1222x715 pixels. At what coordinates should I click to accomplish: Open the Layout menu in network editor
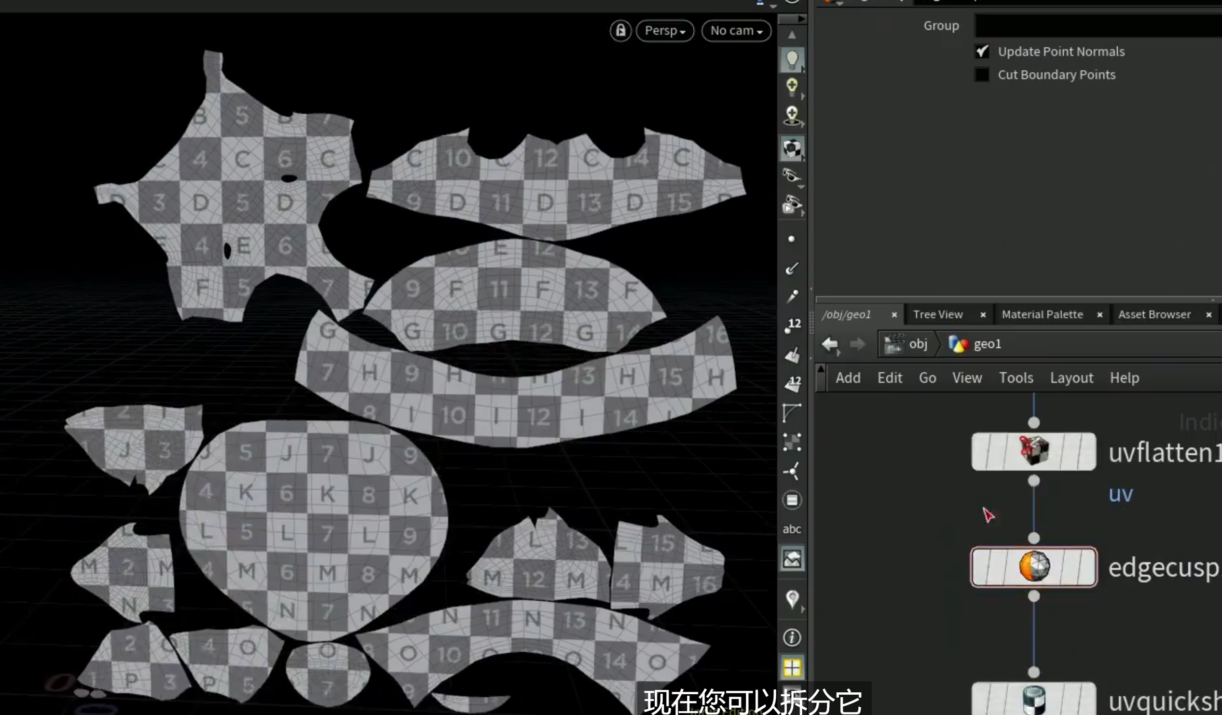1071,378
